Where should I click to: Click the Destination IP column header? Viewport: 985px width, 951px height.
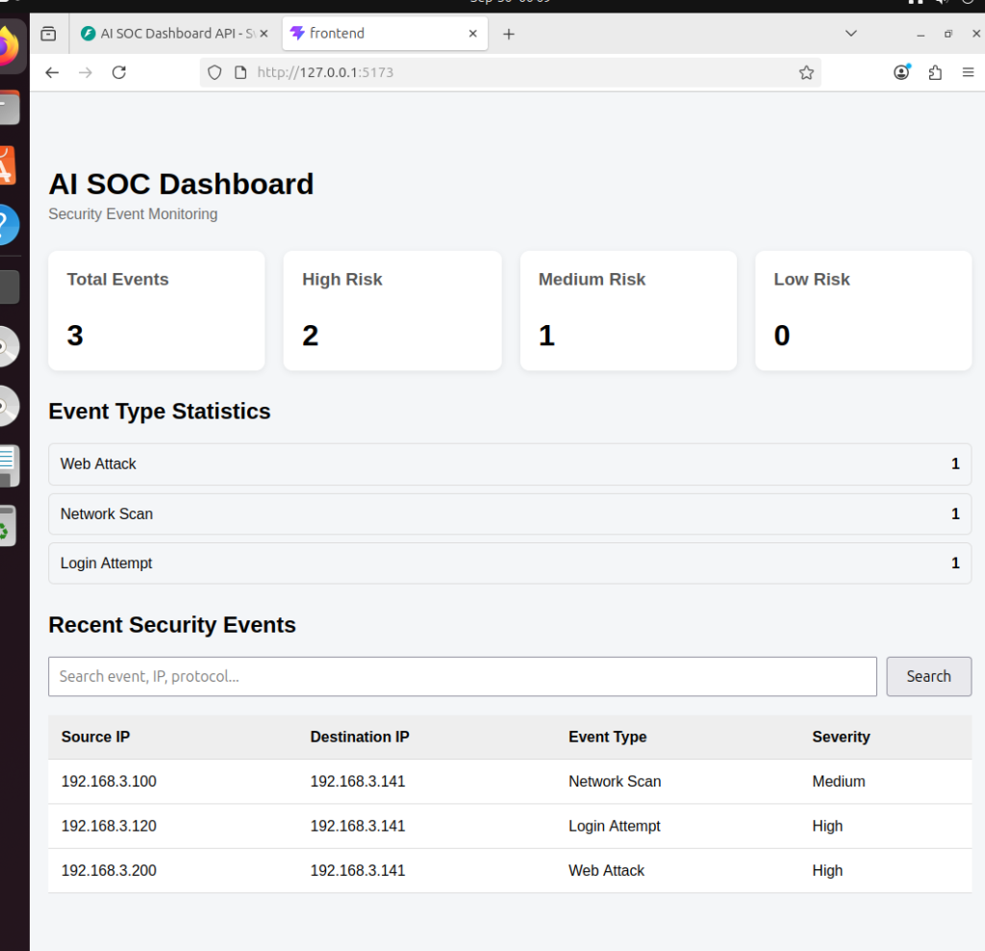360,737
